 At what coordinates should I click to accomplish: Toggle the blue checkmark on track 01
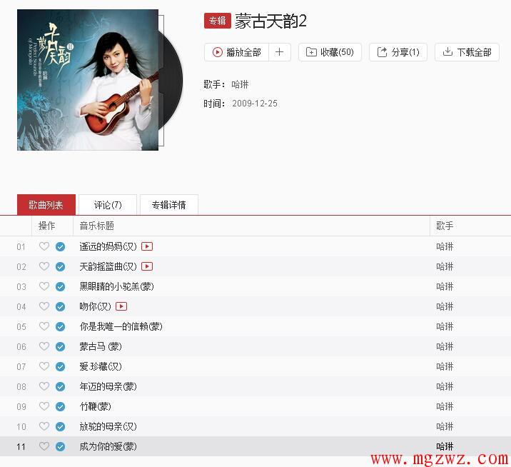(60, 246)
